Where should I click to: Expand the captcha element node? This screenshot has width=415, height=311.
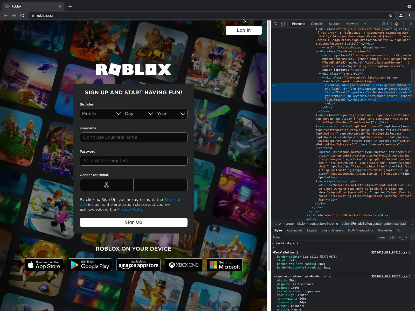coord(317,126)
